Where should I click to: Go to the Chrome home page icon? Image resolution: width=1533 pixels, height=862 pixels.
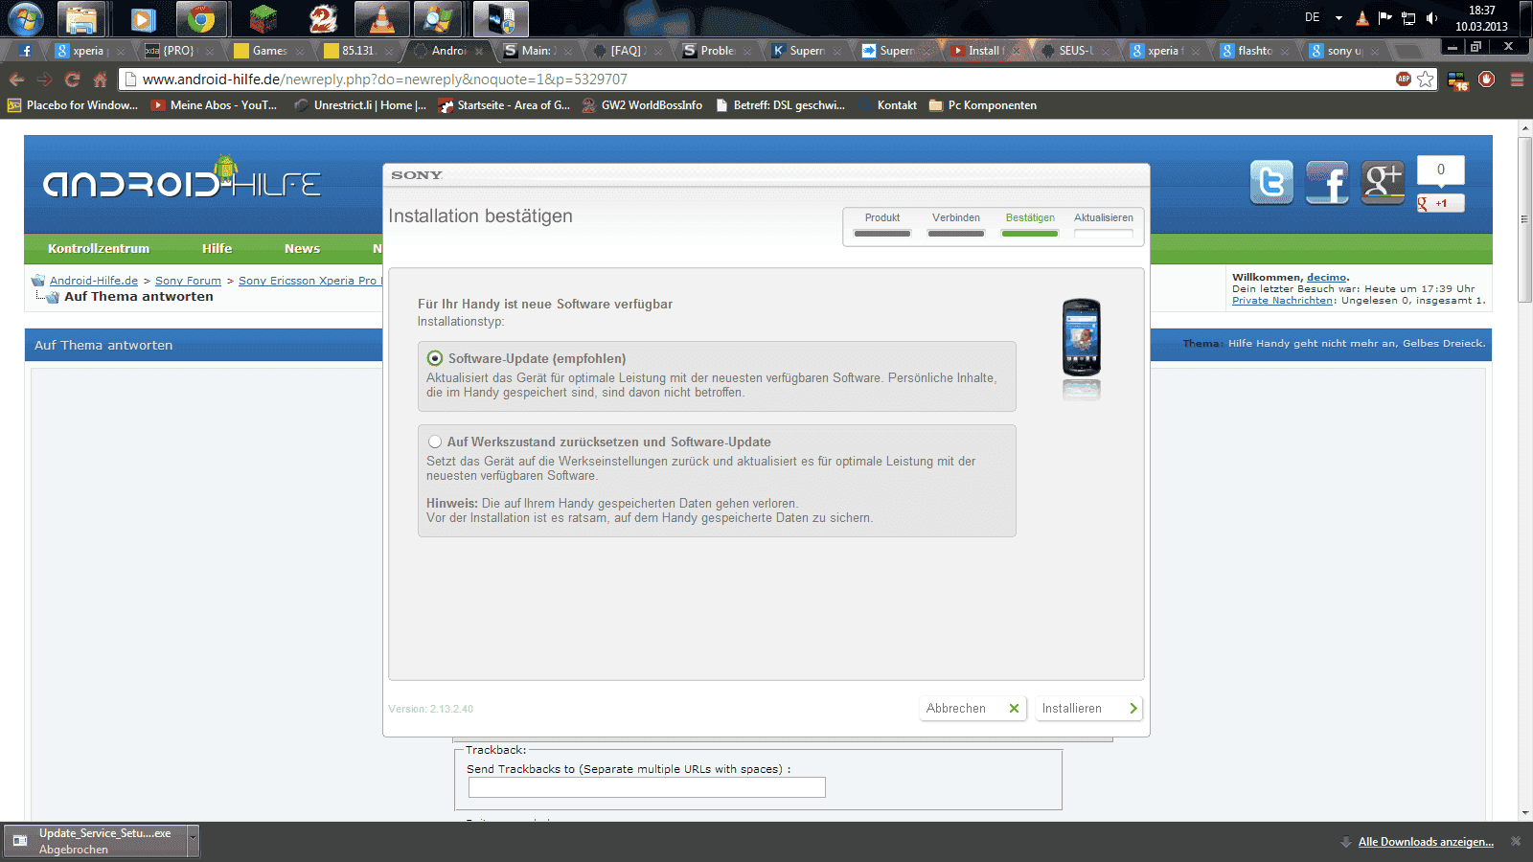click(100, 79)
